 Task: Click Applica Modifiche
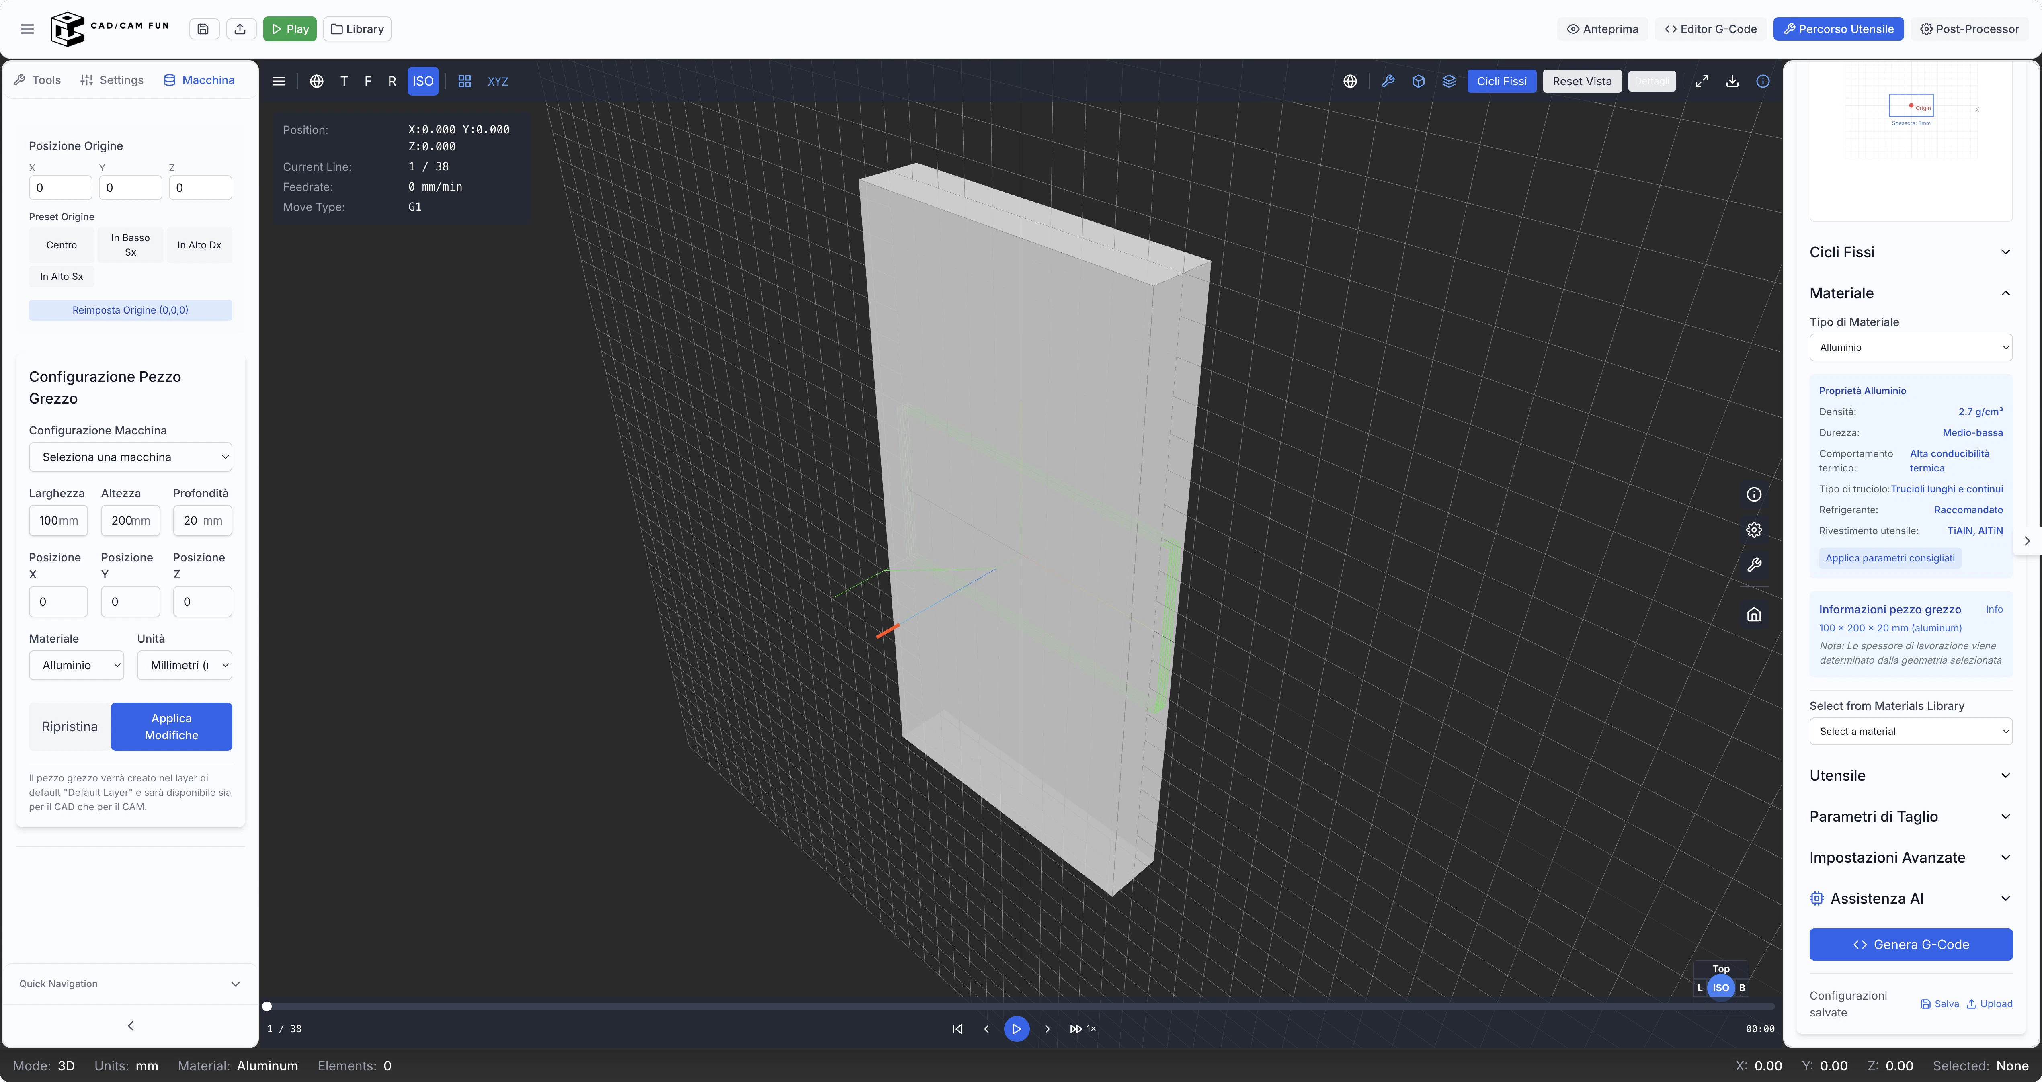coord(171,727)
